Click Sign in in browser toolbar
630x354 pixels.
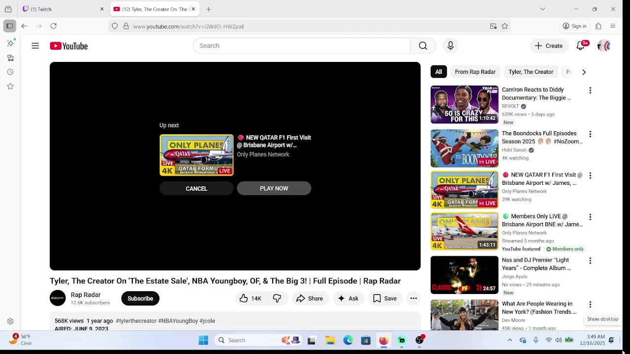tap(574, 26)
